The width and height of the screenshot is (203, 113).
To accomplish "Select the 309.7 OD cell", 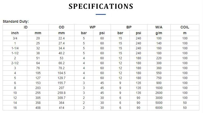I will click(x=62, y=98).
